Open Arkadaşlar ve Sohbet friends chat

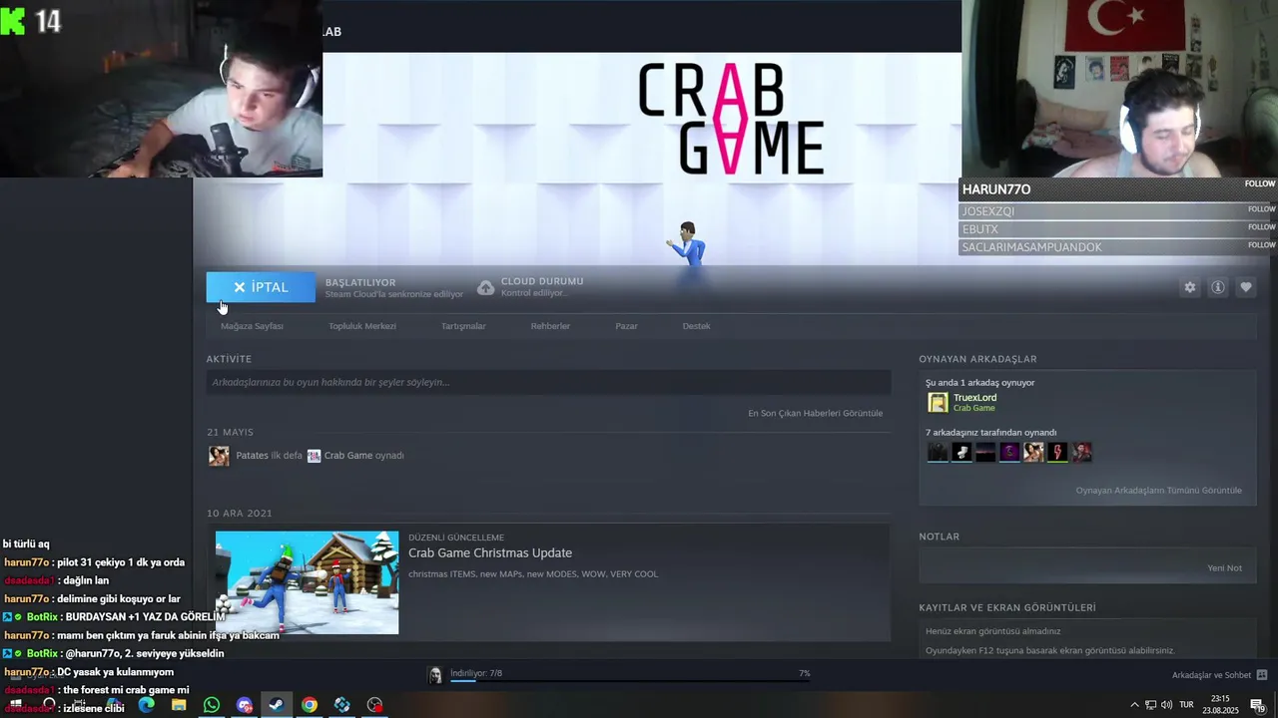point(1219,675)
